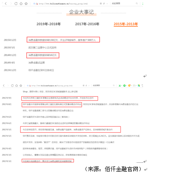
Task: Open the dropdown arrow beside the top lightning icon
Action: click(107, 4)
